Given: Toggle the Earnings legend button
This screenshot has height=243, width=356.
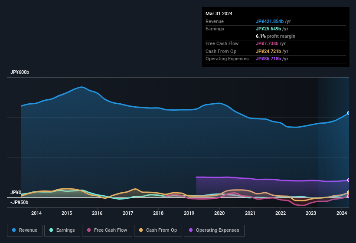Looking at the screenshot, I should 62,230.
